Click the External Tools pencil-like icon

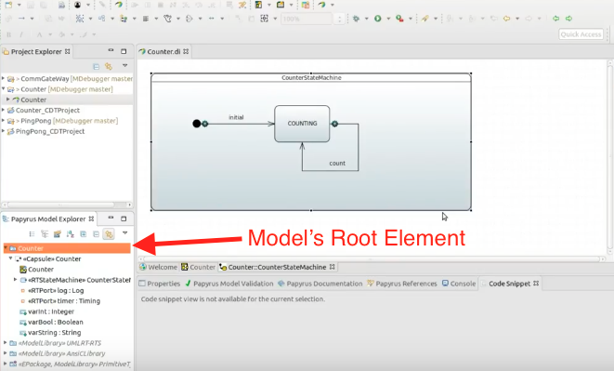pos(425,19)
